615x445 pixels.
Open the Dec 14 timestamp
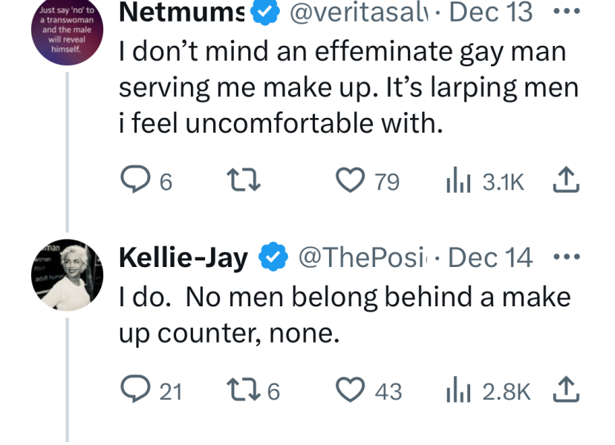tap(491, 257)
